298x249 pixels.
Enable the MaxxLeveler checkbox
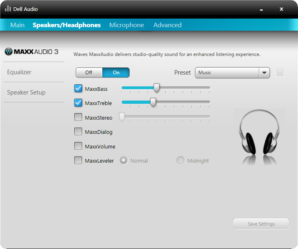[x=78, y=160]
